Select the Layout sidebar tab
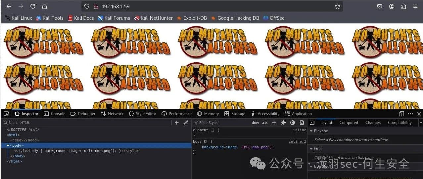The height and width of the screenshot is (179, 423). (x=326, y=123)
